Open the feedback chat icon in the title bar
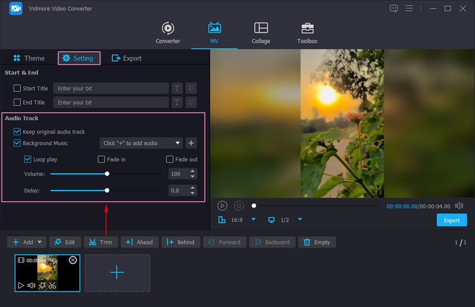475x307 pixels. [x=394, y=8]
